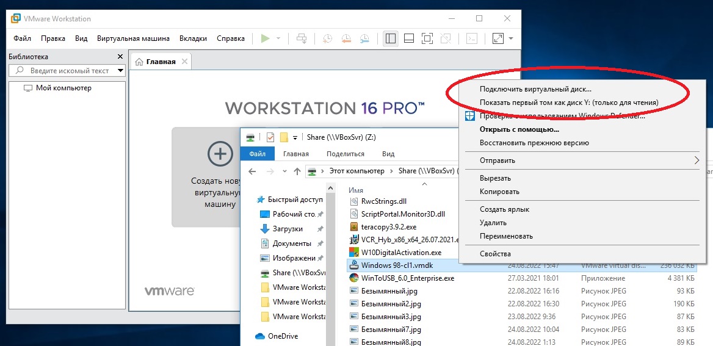713x346 pixels.
Task: Open Свойства from the context menu
Action: (x=495, y=254)
